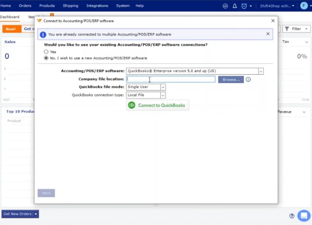Click the info icon beside Browse
This screenshot has height=225, width=312.
248,80
